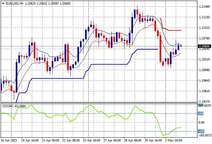Viewport: 212px width, 144px height.
Task: Click the CCI(40) -61.2064 indicator label
Action: pos(14,106)
